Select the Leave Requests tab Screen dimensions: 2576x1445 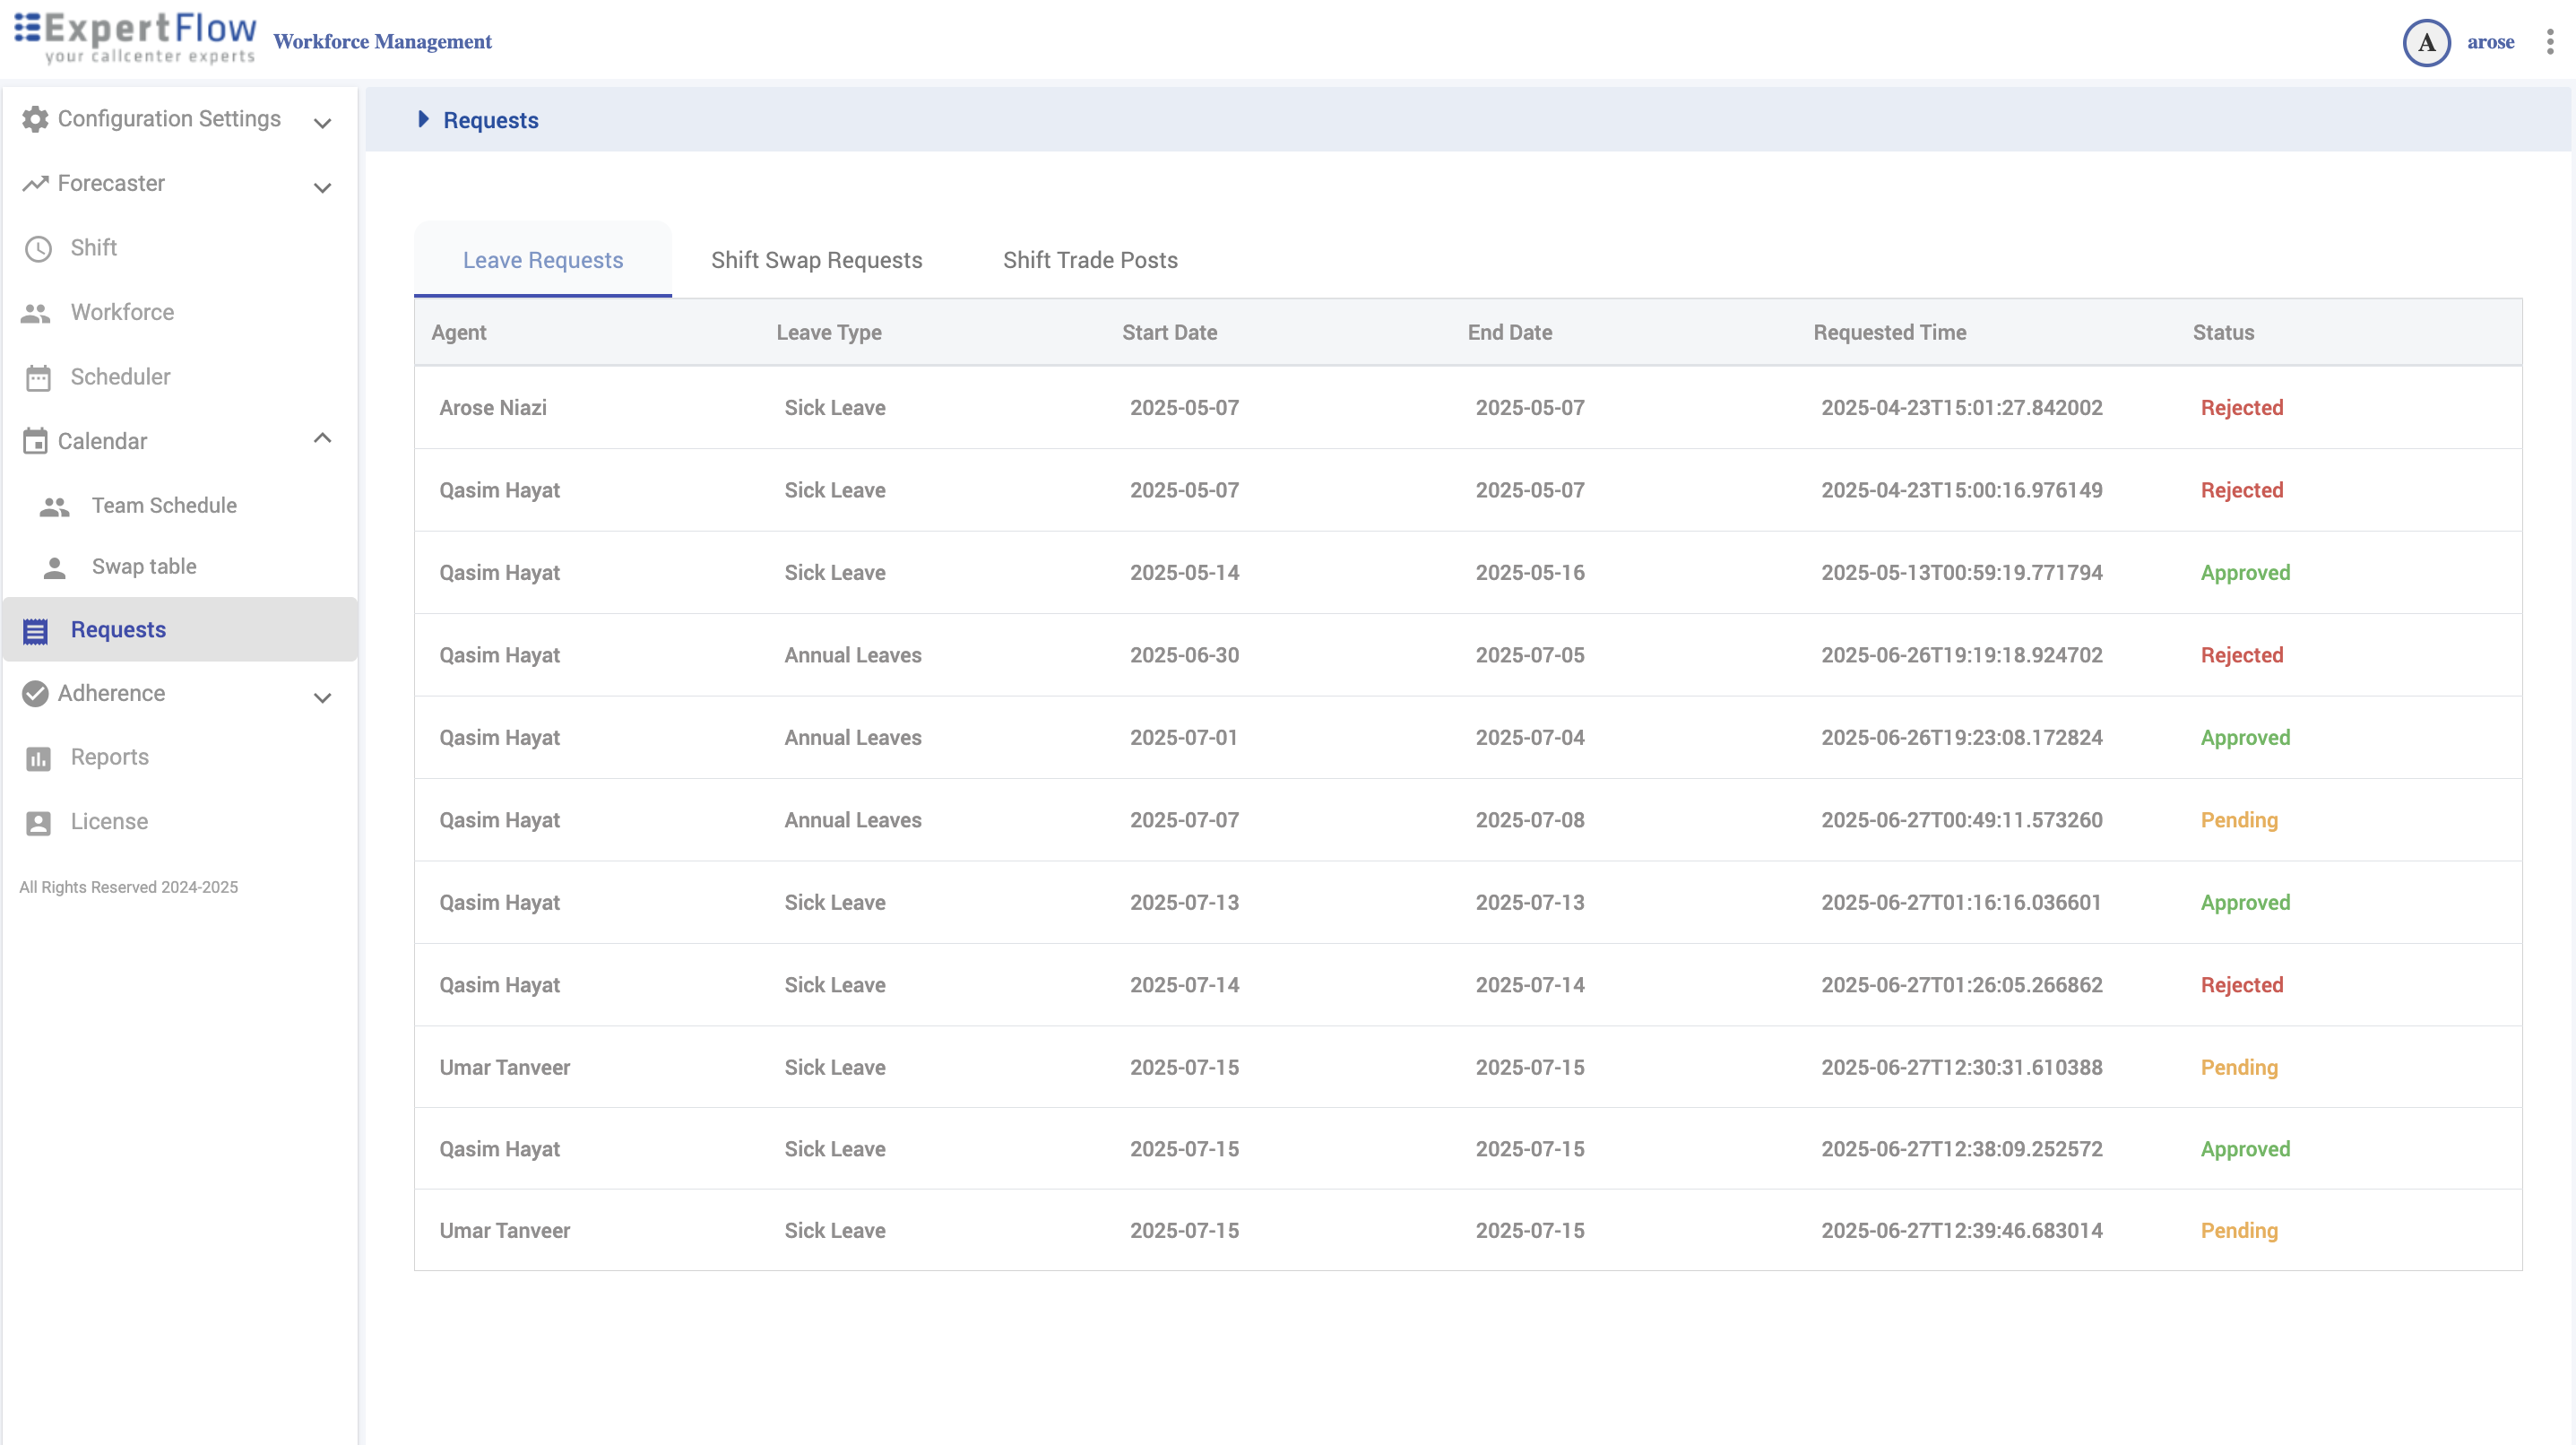tap(542, 260)
